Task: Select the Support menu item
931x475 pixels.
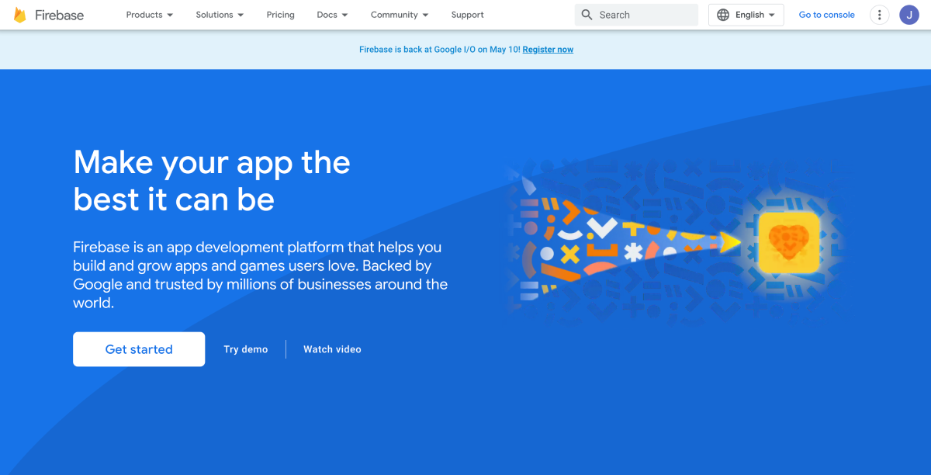Action: pyautogui.click(x=467, y=15)
